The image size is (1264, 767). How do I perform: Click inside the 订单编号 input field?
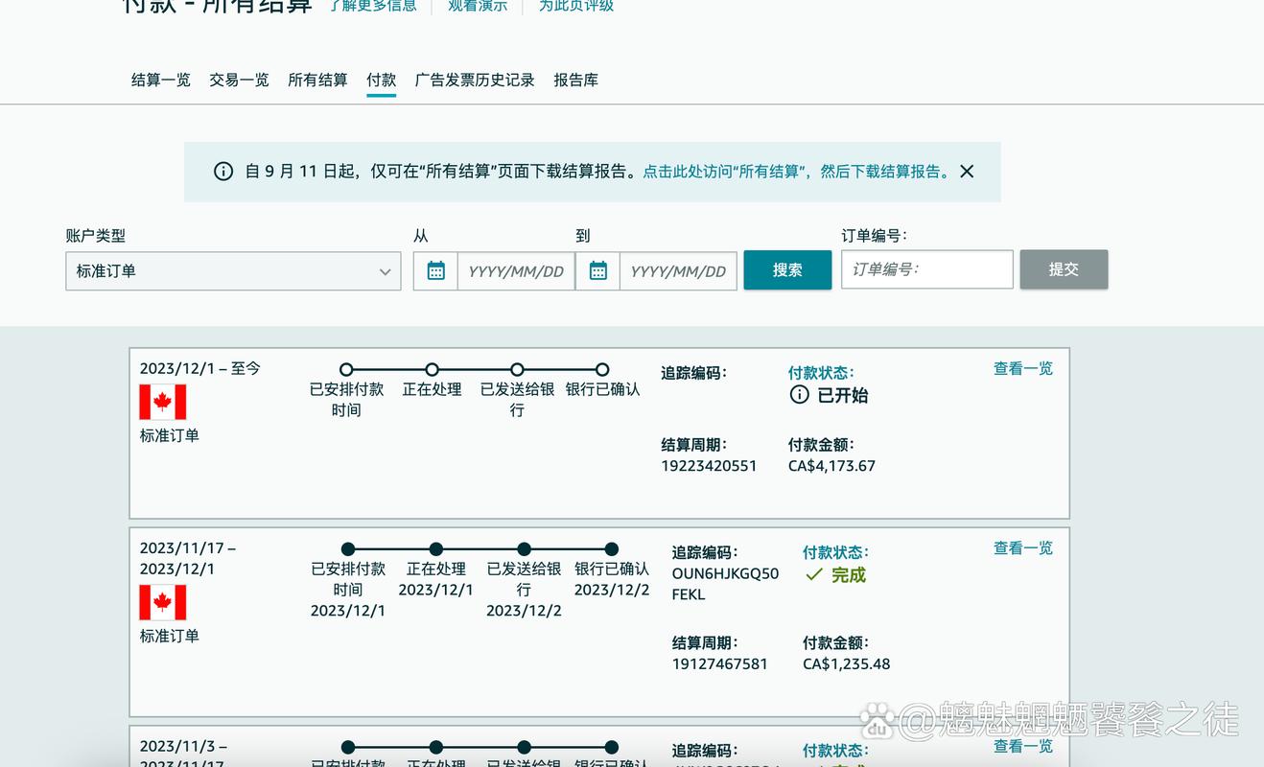[926, 269]
